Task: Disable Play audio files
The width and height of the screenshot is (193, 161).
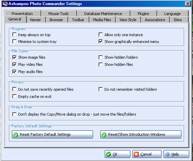Action: click(x=14, y=72)
